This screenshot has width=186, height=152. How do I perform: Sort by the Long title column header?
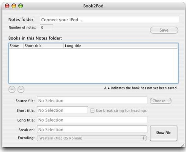pos(120,46)
